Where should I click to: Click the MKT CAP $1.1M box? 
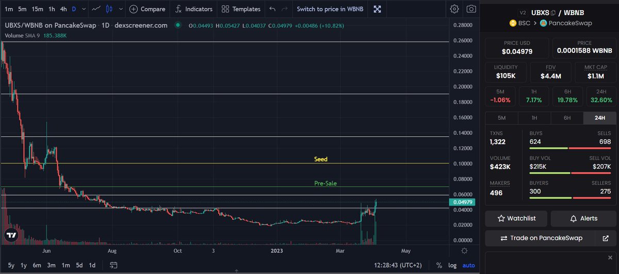tap(596, 72)
